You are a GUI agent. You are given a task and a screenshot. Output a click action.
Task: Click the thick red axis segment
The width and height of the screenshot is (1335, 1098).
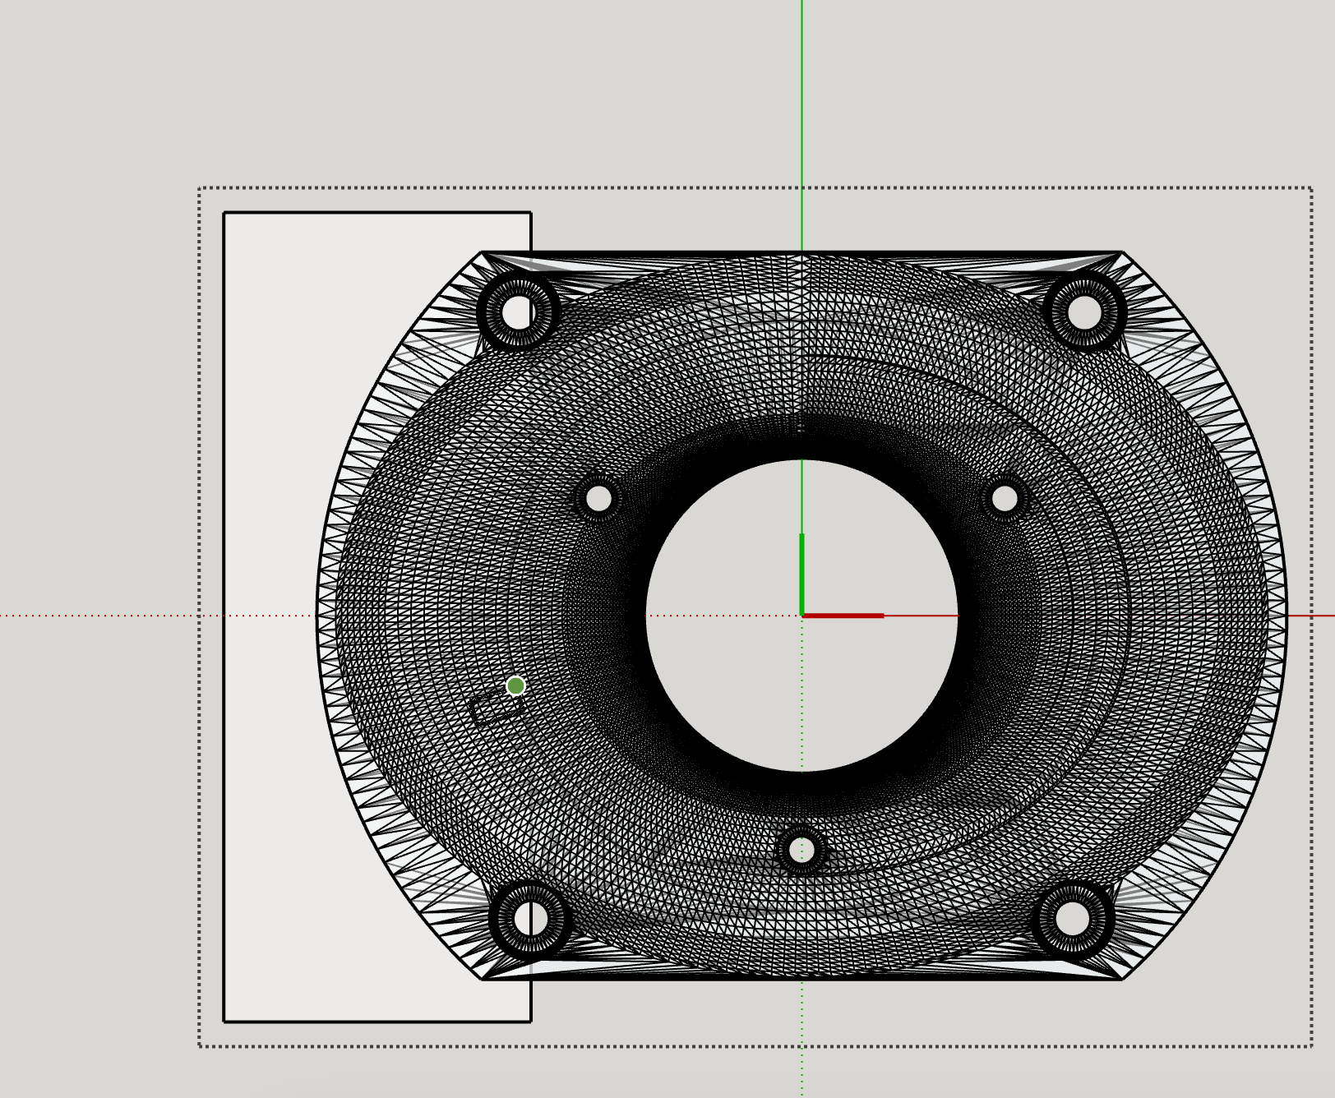click(843, 615)
